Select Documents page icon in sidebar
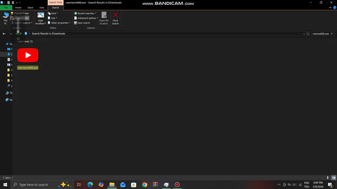 [x=9, y=59]
